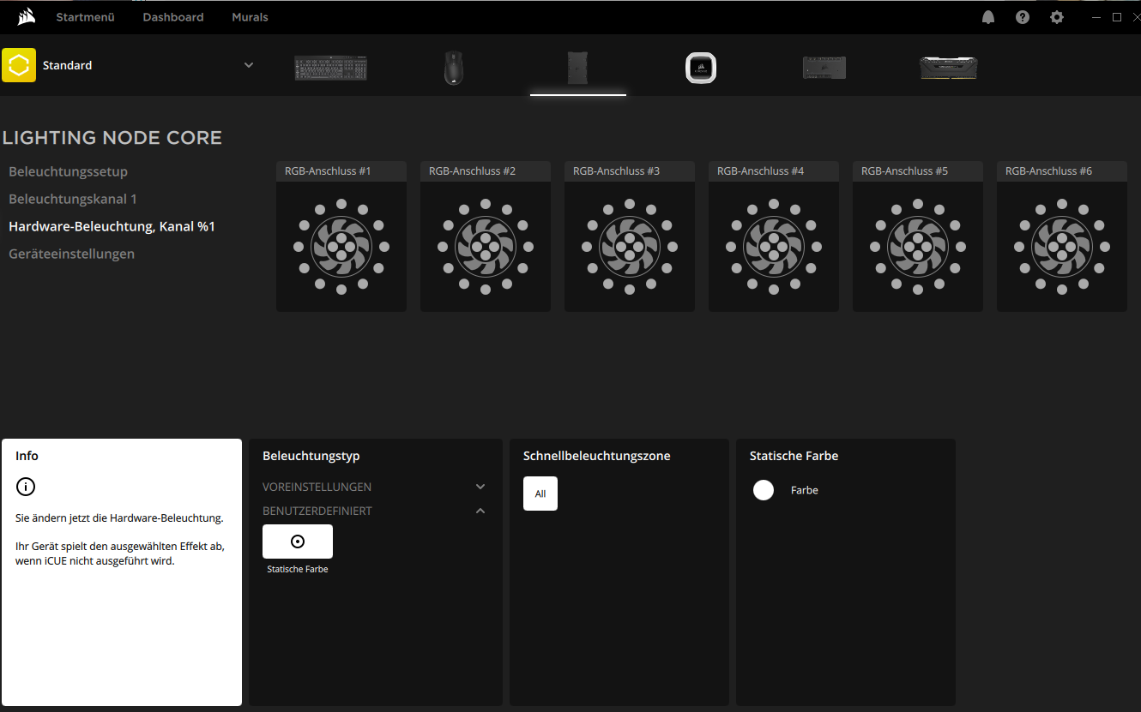Select the Commander controller device icon
The width and height of the screenshot is (1141, 712).
[x=824, y=68]
